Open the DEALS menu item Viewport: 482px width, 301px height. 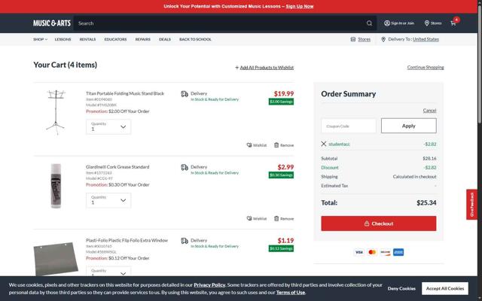[x=165, y=39]
